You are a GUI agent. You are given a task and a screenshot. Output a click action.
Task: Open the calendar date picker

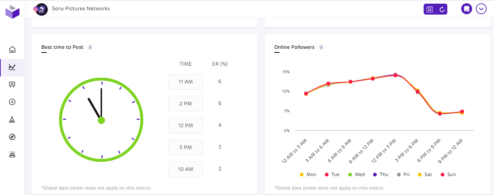coord(429,9)
